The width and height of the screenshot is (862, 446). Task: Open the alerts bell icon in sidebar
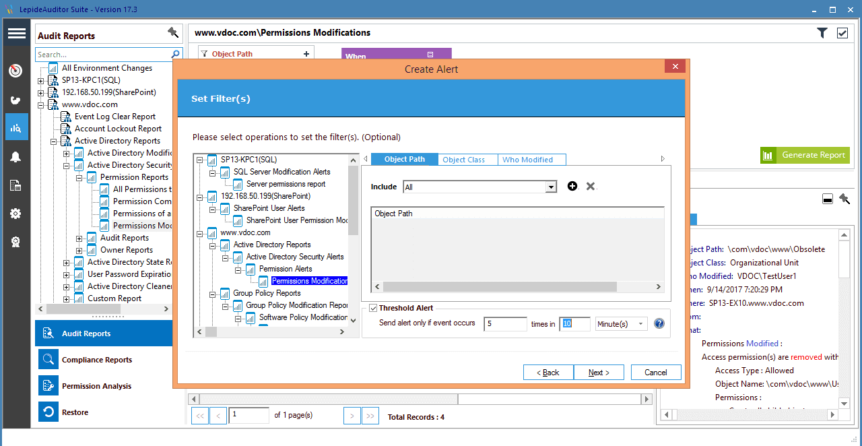coord(16,157)
